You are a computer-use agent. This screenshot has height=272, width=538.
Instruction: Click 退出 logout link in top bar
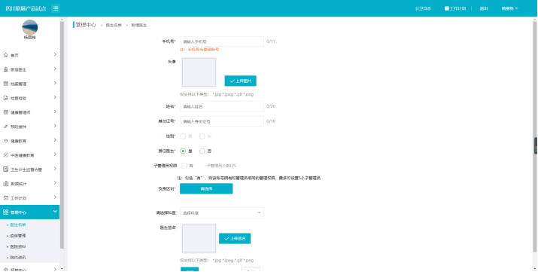484,8
